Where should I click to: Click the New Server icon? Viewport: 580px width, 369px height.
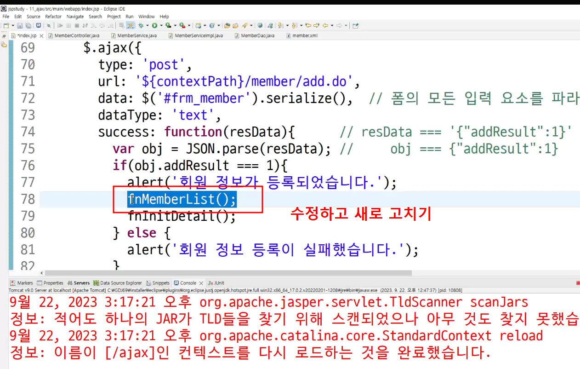pyautogui.click(x=198, y=25)
